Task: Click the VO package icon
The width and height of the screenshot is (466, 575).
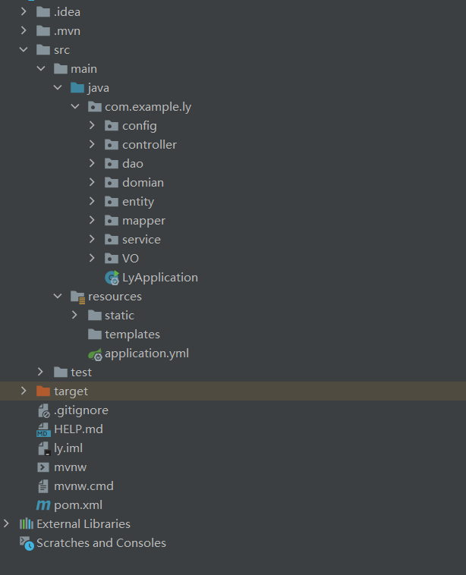Action: (x=112, y=259)
